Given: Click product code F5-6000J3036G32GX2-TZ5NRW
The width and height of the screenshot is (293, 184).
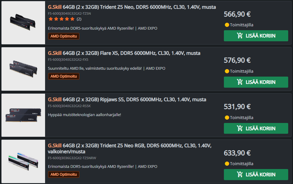Looking at the screenshot, I should [x=72, y=158].
